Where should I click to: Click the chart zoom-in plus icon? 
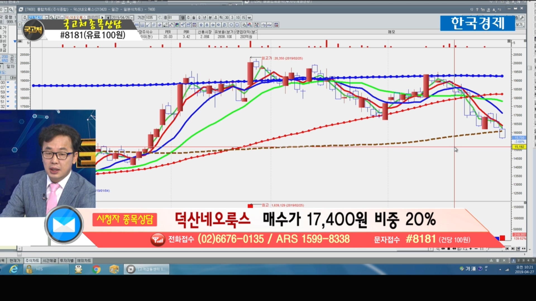click(x=471, y=249)
